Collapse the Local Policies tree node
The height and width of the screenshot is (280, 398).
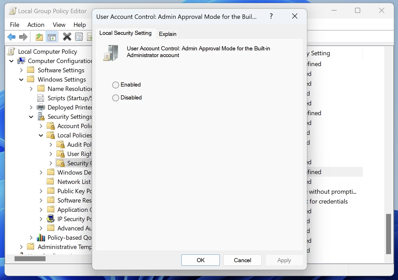pyautogui.click(x=41, y=135)
